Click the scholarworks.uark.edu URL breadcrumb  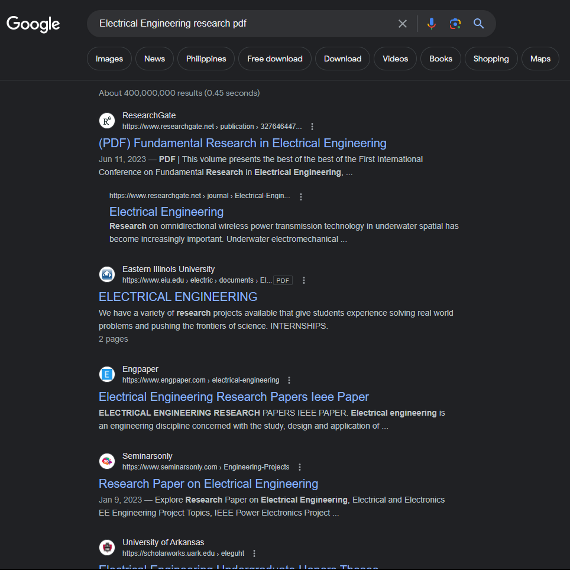tap(183, 553)
